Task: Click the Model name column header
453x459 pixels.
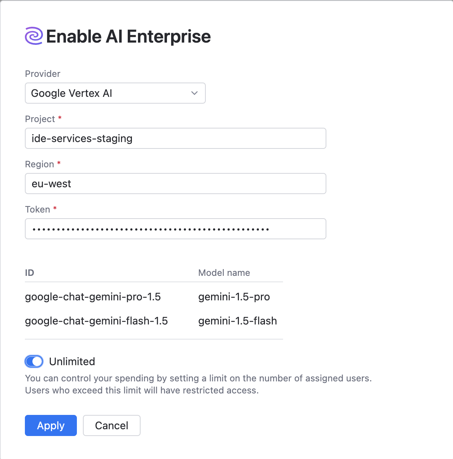Action: (224, 273)
